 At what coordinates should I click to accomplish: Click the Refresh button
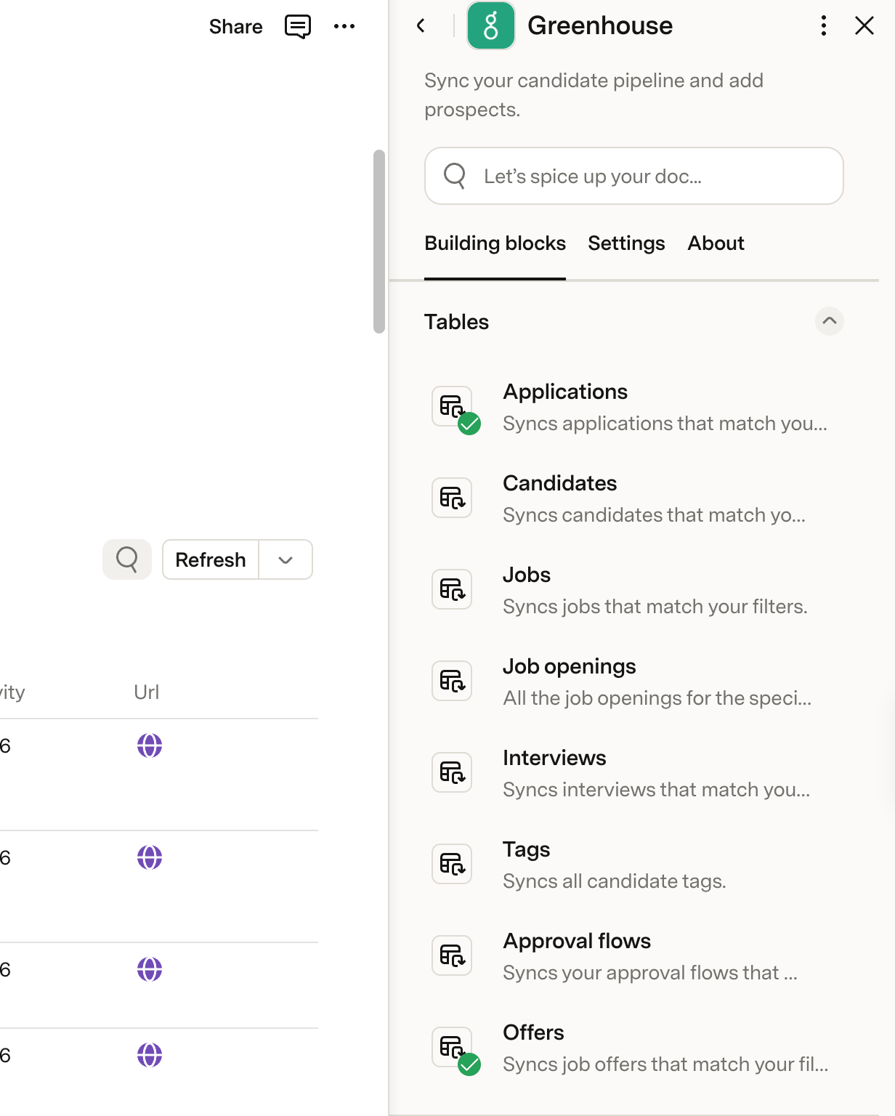pyautogui.click(x=211, y=559)
